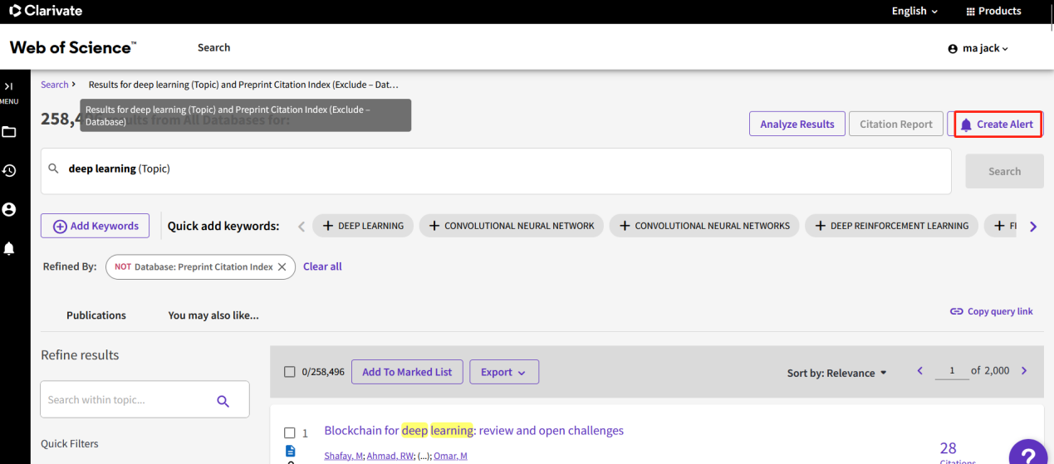Switch to You may also like tab
Image resolution: width=1054 pixels, height=464 pixels.
point(213,315)
